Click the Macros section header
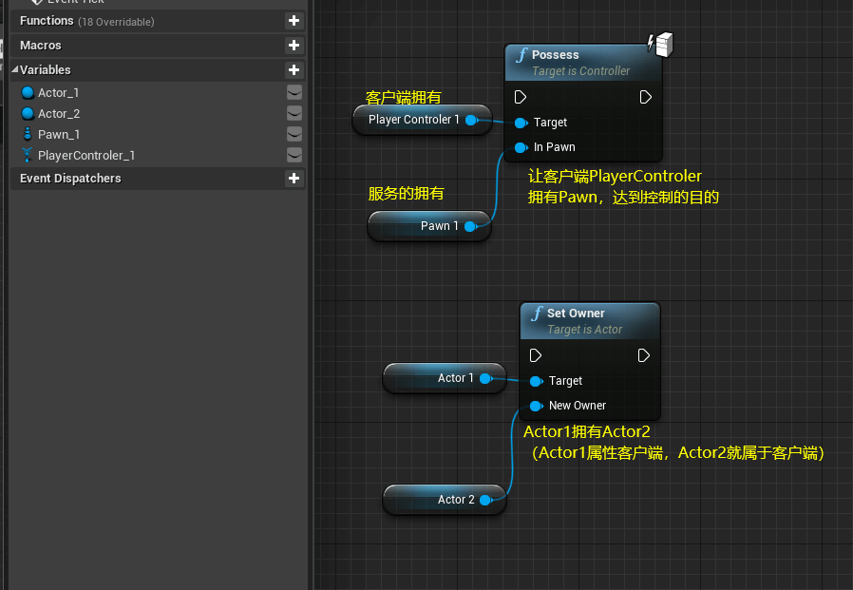The height and width of the screenshot is (590, 853). (x=157, y=46)
